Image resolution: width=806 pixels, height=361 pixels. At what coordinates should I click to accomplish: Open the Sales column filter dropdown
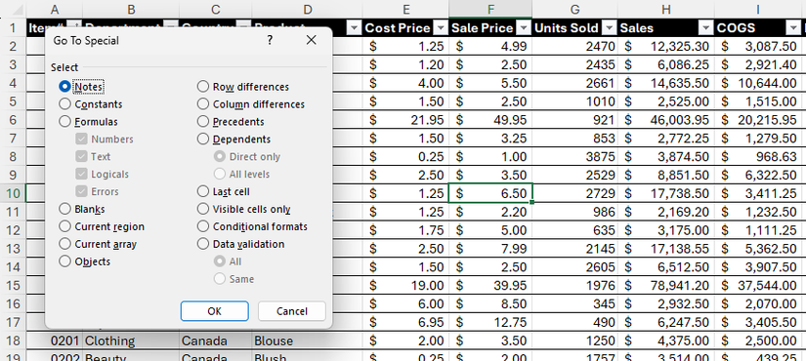coord(706,28)
